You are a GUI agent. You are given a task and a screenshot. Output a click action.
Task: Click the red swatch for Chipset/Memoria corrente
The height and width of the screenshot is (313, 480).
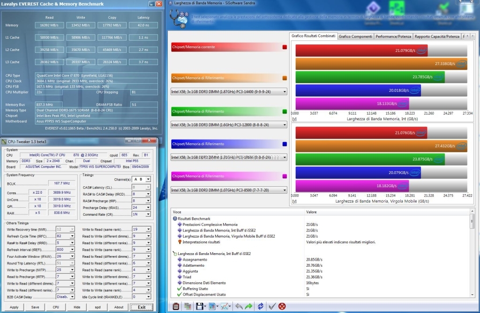285,47
